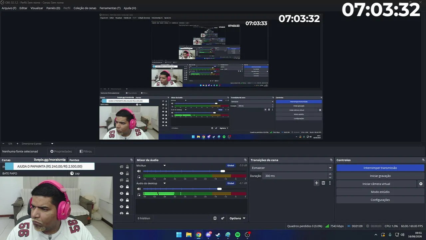Screen dimensions: 426x240
Task: Click Iniciar gravação button
Action: click(x=380, y=176)
